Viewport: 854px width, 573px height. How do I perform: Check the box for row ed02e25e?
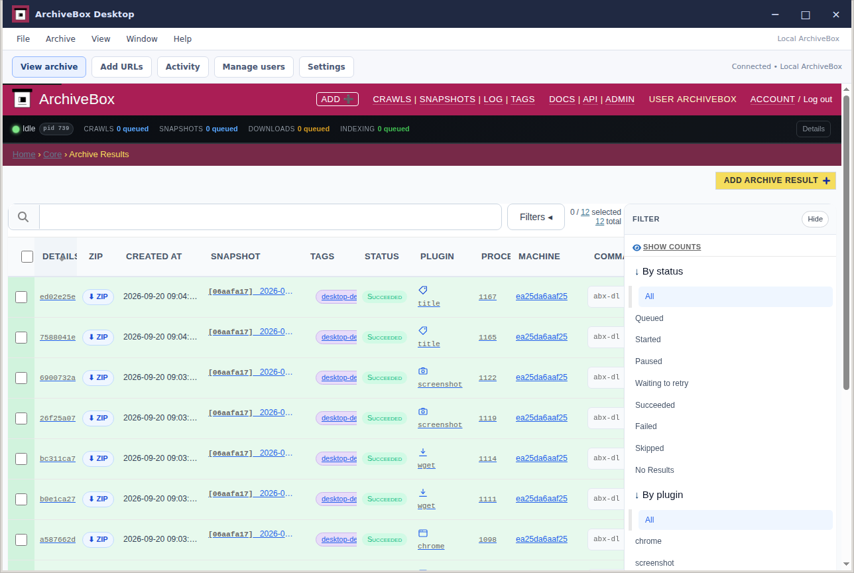tap(21, 297)
